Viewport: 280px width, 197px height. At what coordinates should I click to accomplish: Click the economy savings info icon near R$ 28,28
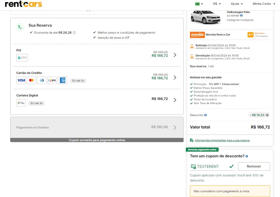[74, 33]
